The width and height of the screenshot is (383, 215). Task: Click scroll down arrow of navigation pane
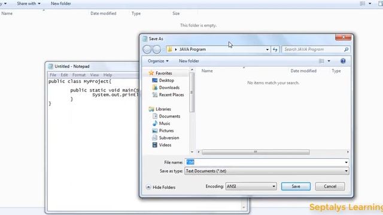pyautogui.click(x=192, y=152)
